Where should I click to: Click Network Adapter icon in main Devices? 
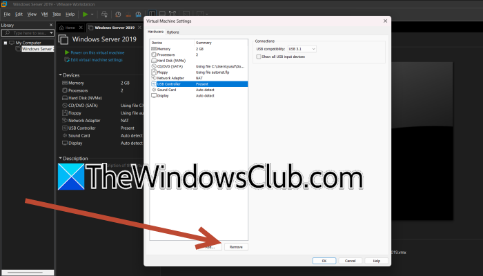coord(65,121)
